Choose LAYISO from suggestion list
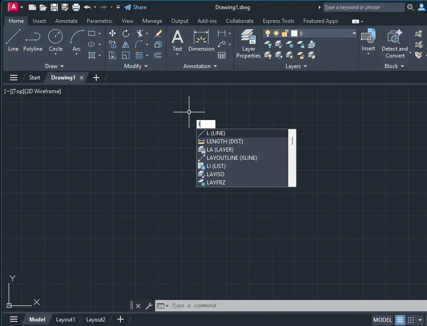Image resolution: width=427 pixels, height=326 pixels. 242,174
